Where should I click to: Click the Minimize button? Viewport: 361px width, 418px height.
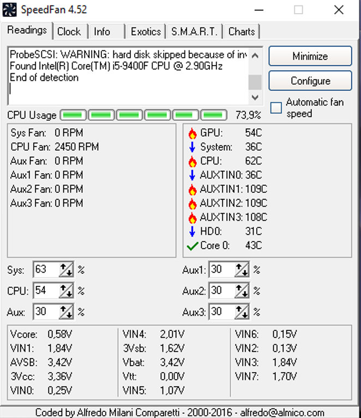pyautogui.click(x=310, y=56)
